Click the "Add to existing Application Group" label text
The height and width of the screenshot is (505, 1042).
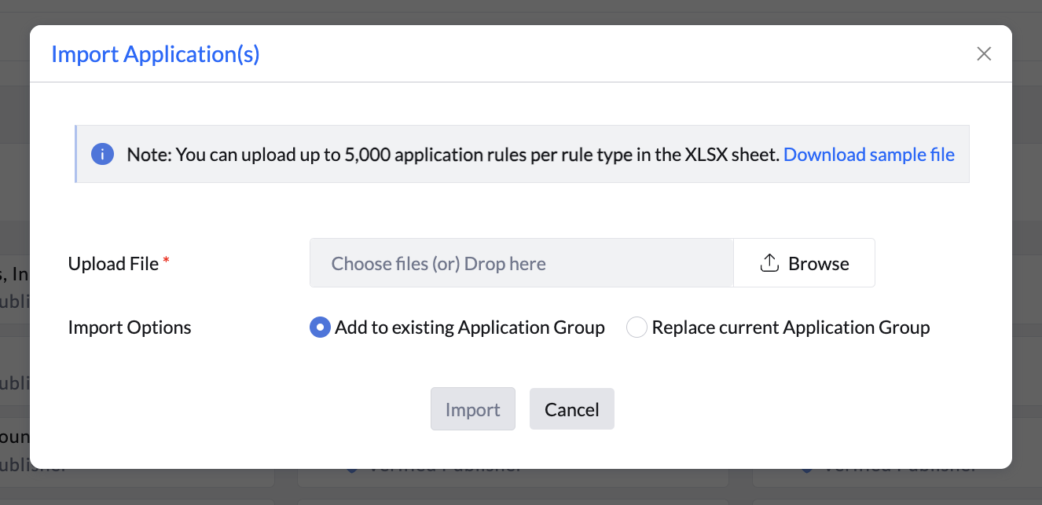(469, 328)
